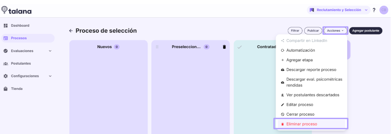Click the checkmark icon on Contratados column
This screenshot has width=392, height=134.
coord(240,47)
